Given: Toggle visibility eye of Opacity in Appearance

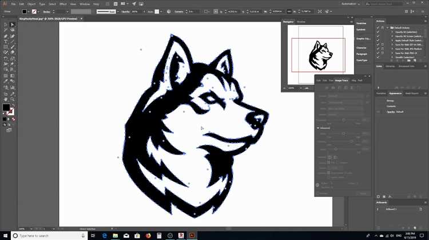Looking at the screenshot, I should [378, 112].
